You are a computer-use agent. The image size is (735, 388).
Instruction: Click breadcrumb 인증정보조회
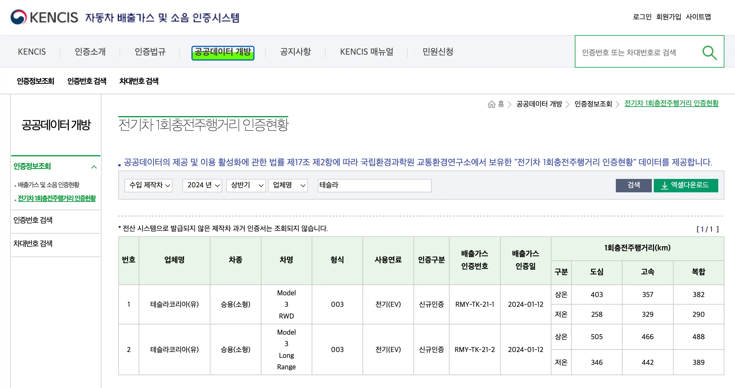point(593,104)
